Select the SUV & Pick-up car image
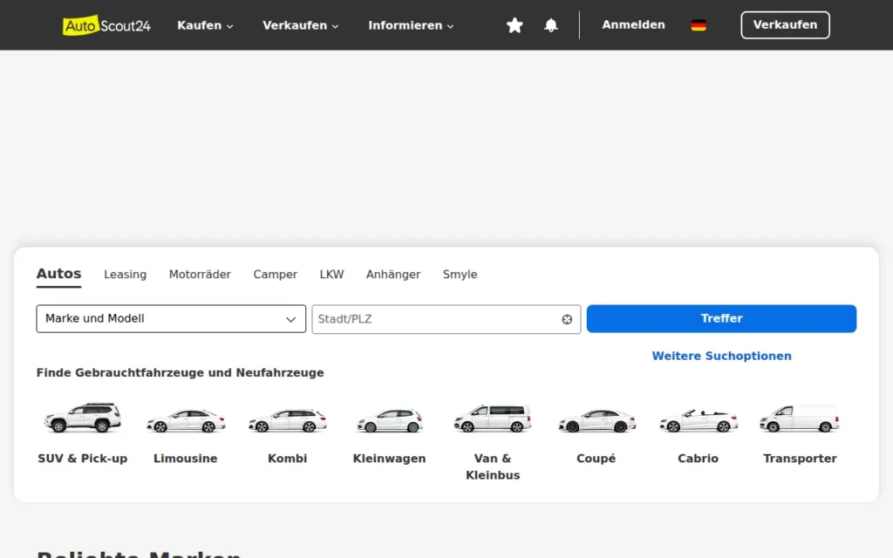The height and width of the screenshot is (558, 893). [x=83, y=418]
